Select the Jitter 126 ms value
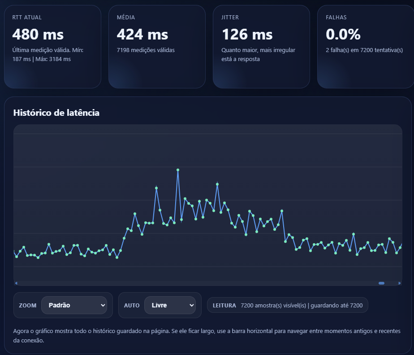The image size is (414, 355). coord(247,35)
